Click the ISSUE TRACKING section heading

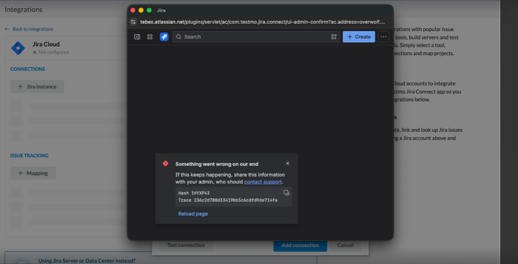tap(30, 155)
